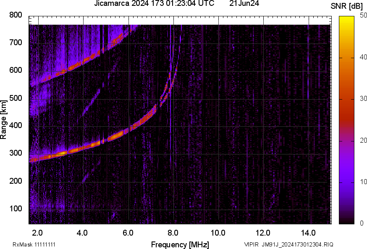Click the colorbar tick label 0
This screenshot has height=249, width=367.
tap(362, 223)
